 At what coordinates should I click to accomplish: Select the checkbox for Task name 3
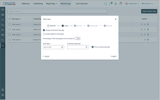[x=9, y=35]
